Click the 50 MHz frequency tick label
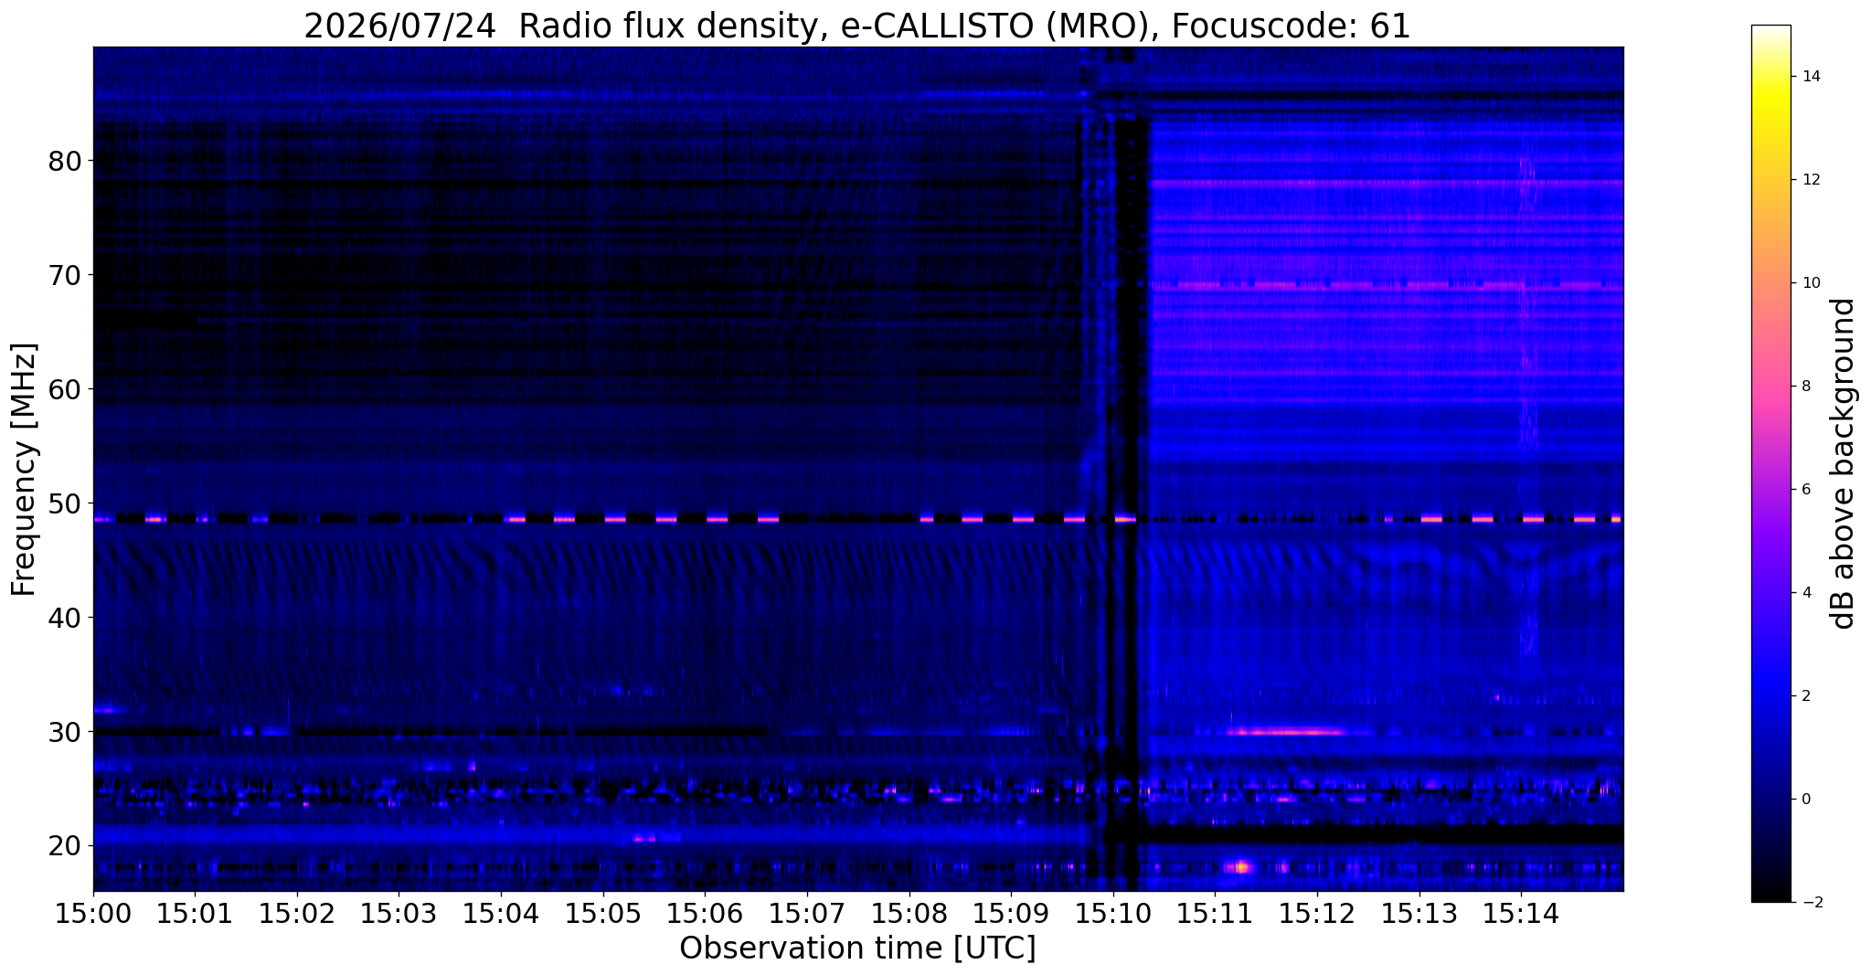 point(65,503)
